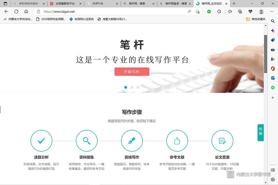Refresh the current page
Viewport: 278px width, 185px height.
pyautogui.click(x=16, y=11)
